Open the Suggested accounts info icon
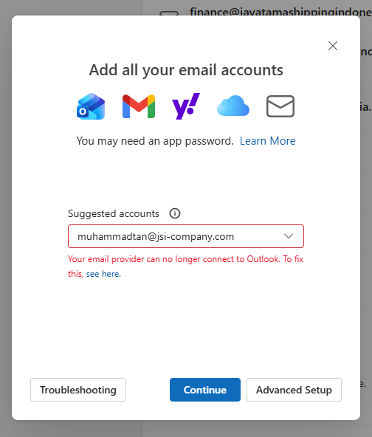This screenshot has height=437, width=372. pos(175,213)
